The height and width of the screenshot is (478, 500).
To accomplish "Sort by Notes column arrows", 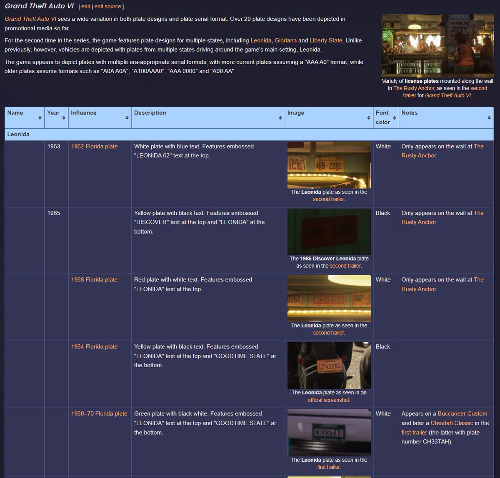I will (489, 118).
